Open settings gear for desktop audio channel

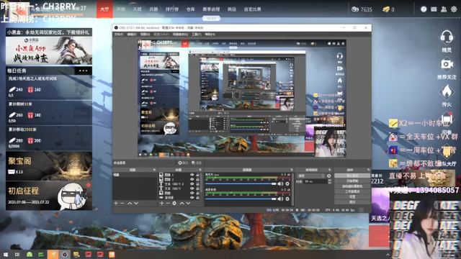coord(287,199)
